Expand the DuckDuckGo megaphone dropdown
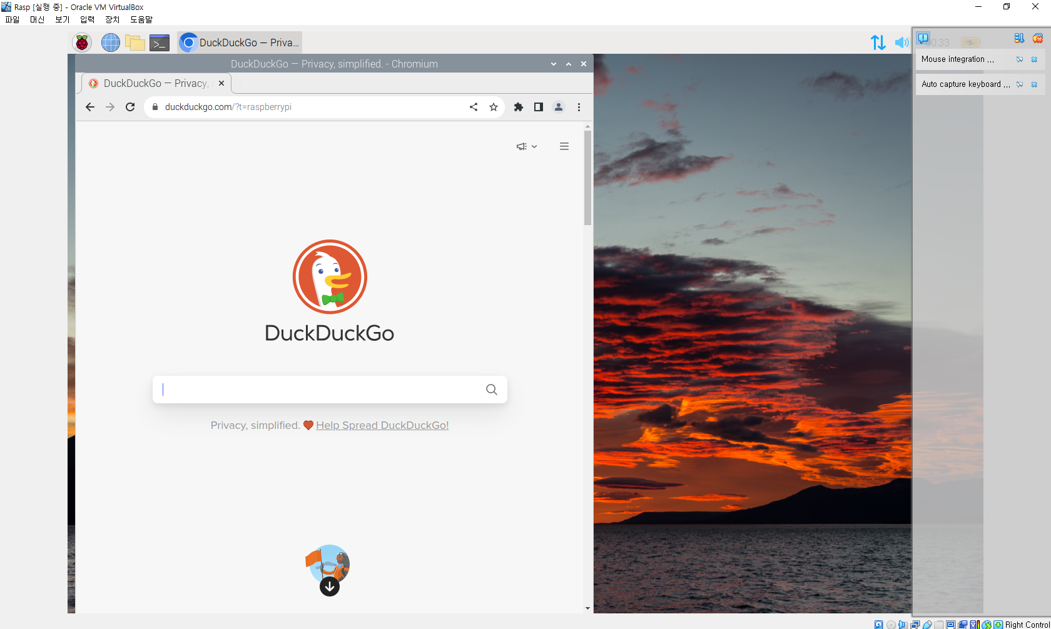 coord(527,146)
